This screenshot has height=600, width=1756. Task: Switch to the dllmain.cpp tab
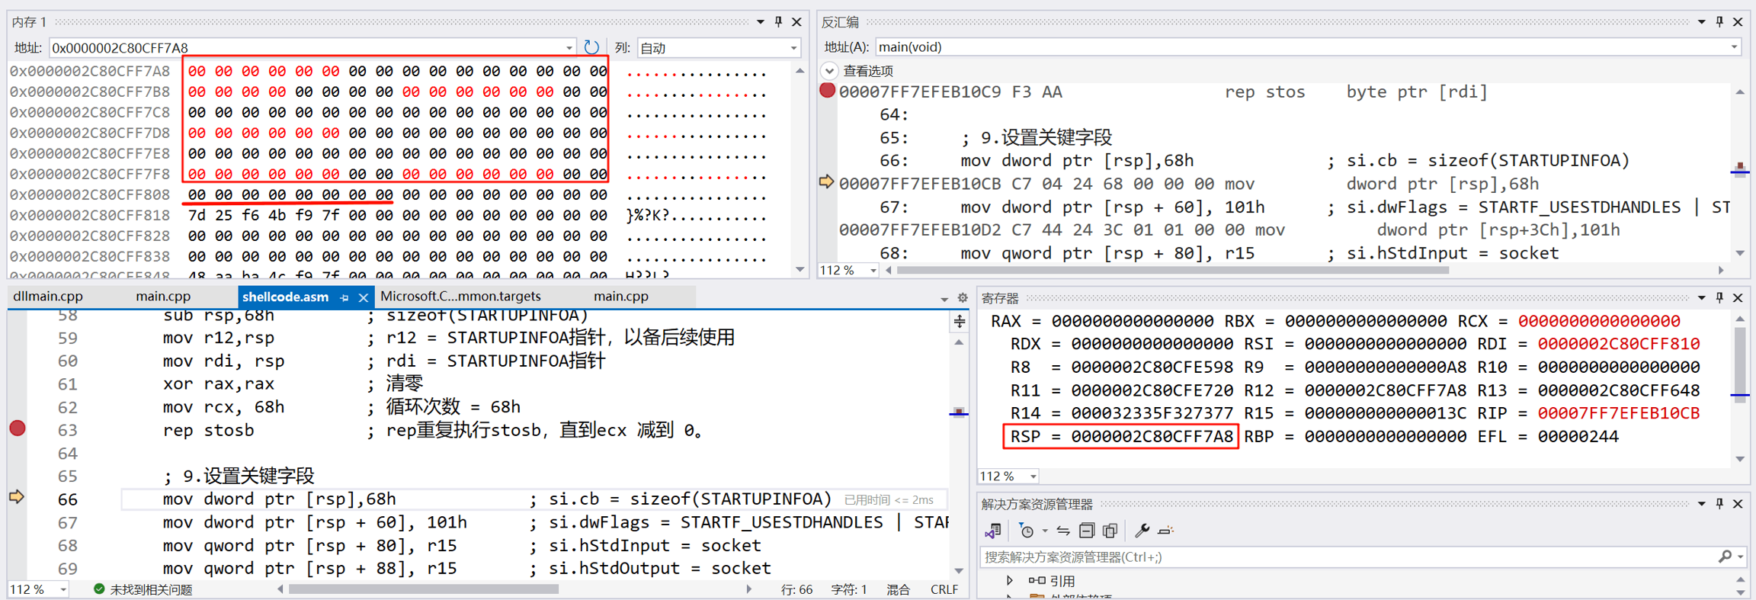coord(49,297)
